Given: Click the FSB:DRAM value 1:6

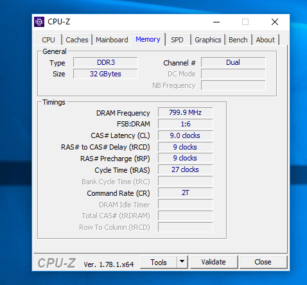Looking at the screenshot, I should click(186, 124).
